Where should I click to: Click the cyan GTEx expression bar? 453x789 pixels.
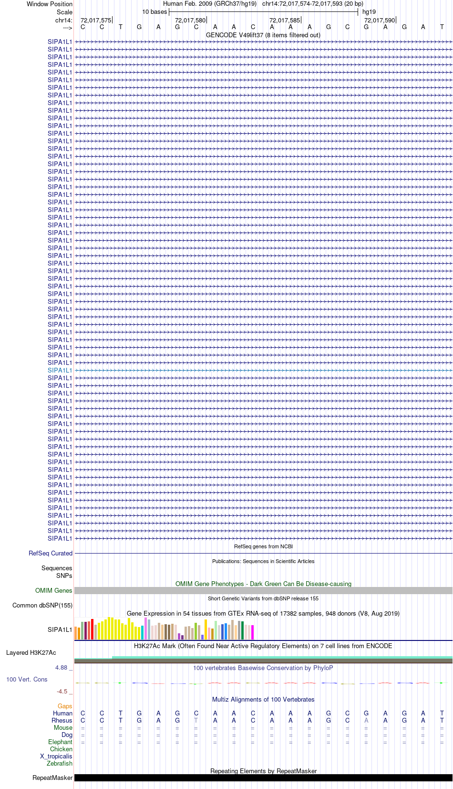[x=142, y=633]
